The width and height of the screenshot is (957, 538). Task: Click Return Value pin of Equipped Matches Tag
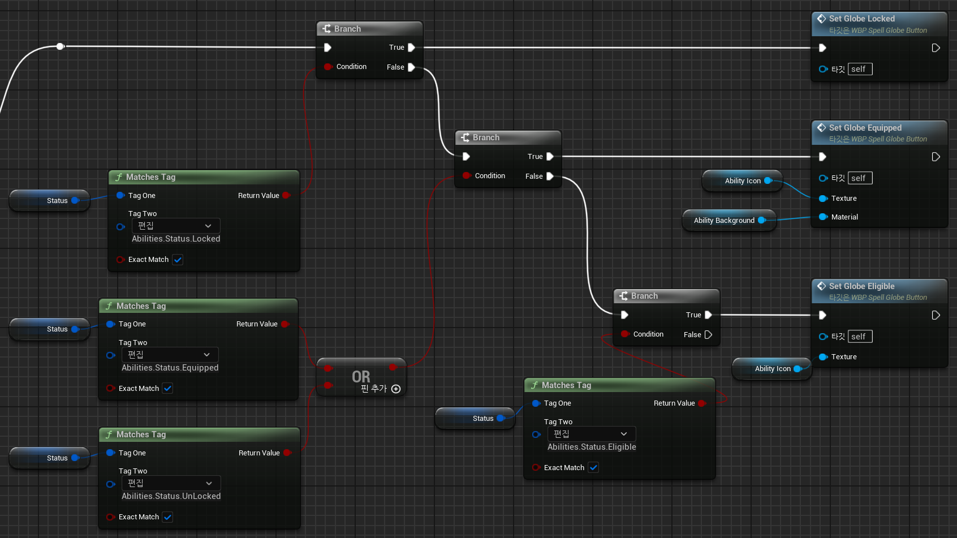[284, 324]
